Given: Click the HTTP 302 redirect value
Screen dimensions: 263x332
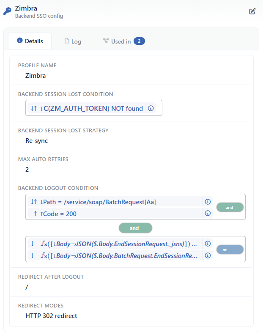Looking at the screenshot, I should (51, 316).
